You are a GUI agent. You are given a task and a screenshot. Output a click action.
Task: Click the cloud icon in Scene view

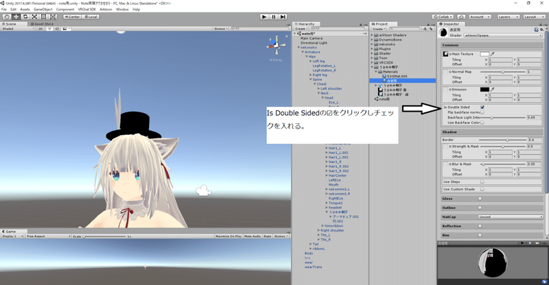point(203,191)
